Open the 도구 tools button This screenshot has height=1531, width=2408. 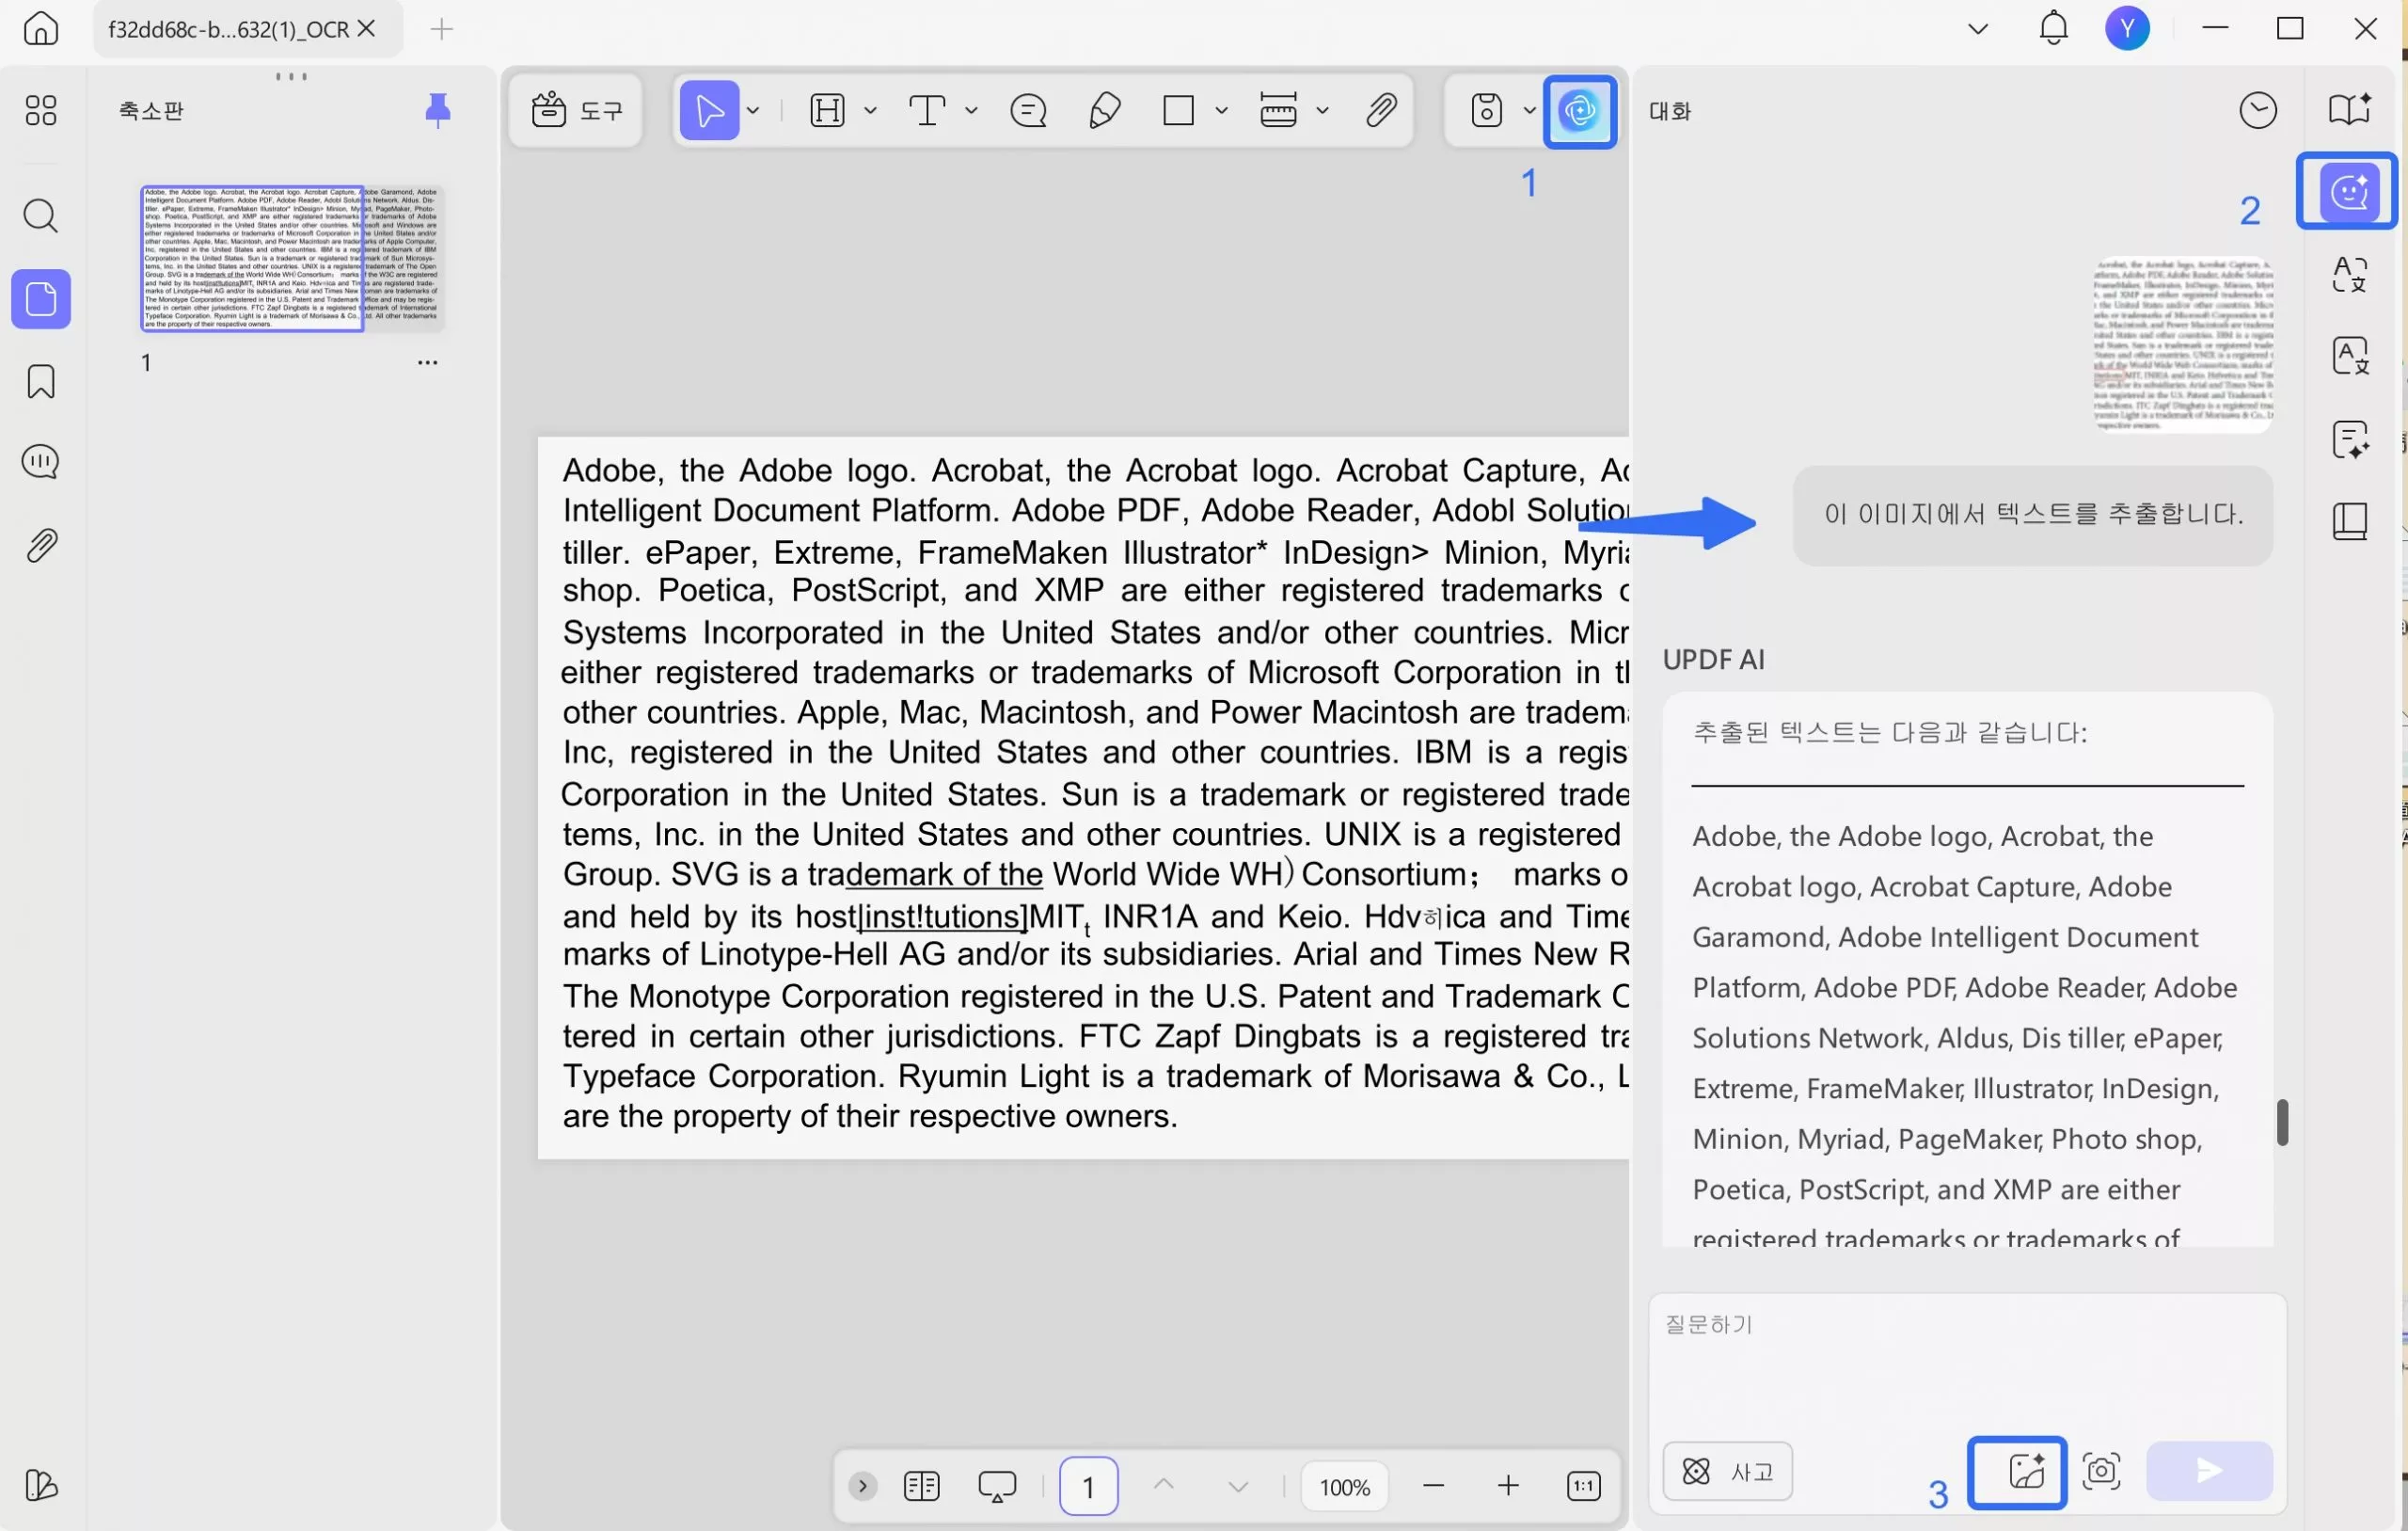(x=576, y=110)
